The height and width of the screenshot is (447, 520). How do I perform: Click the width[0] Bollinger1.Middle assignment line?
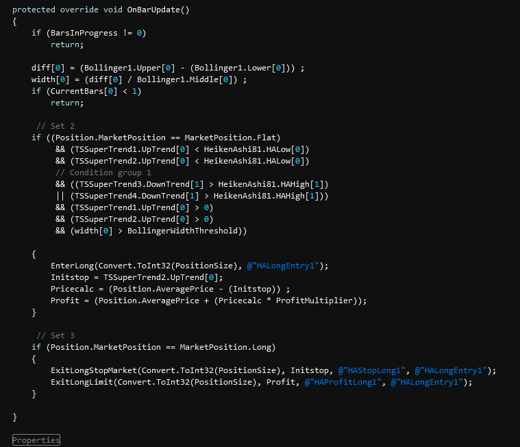(139, 79)
